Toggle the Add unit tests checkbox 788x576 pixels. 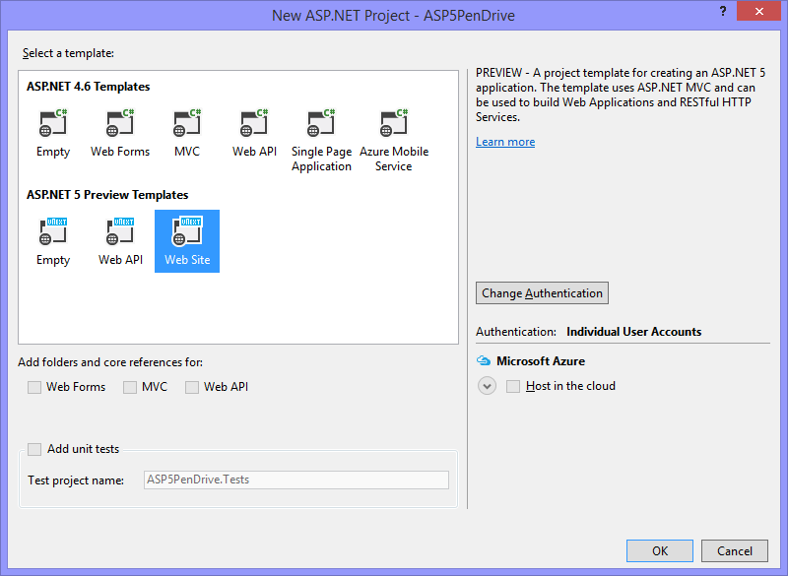(x=34, y=449)
